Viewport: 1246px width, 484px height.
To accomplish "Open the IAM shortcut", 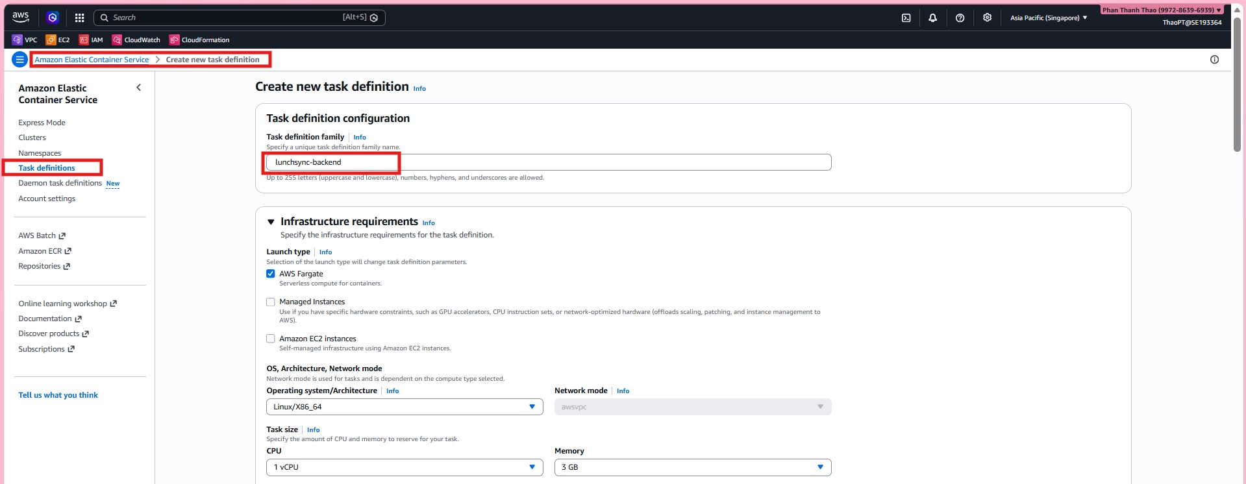I will (91, 40).
